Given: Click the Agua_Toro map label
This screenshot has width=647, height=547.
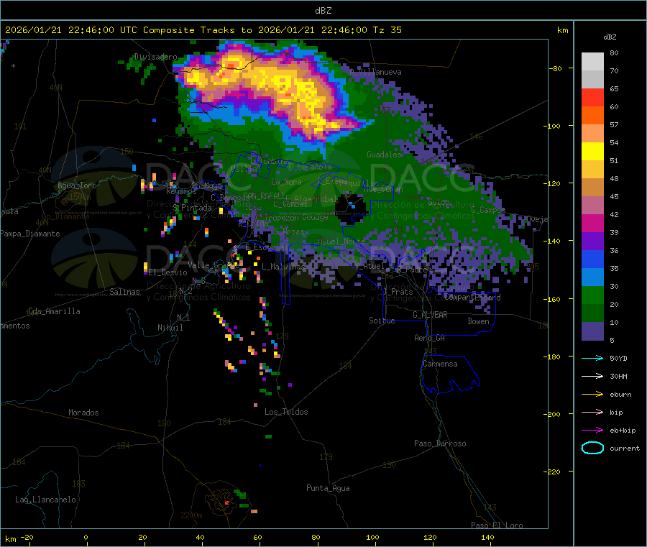Looking at the screenshot, I should pyautogui.click(x=77, y=185).
